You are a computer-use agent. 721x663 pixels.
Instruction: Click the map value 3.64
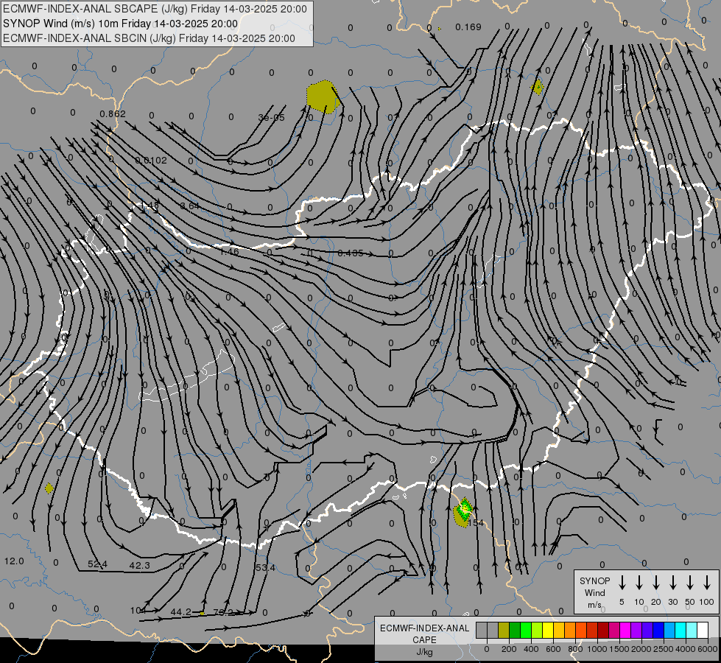[190, 206]
